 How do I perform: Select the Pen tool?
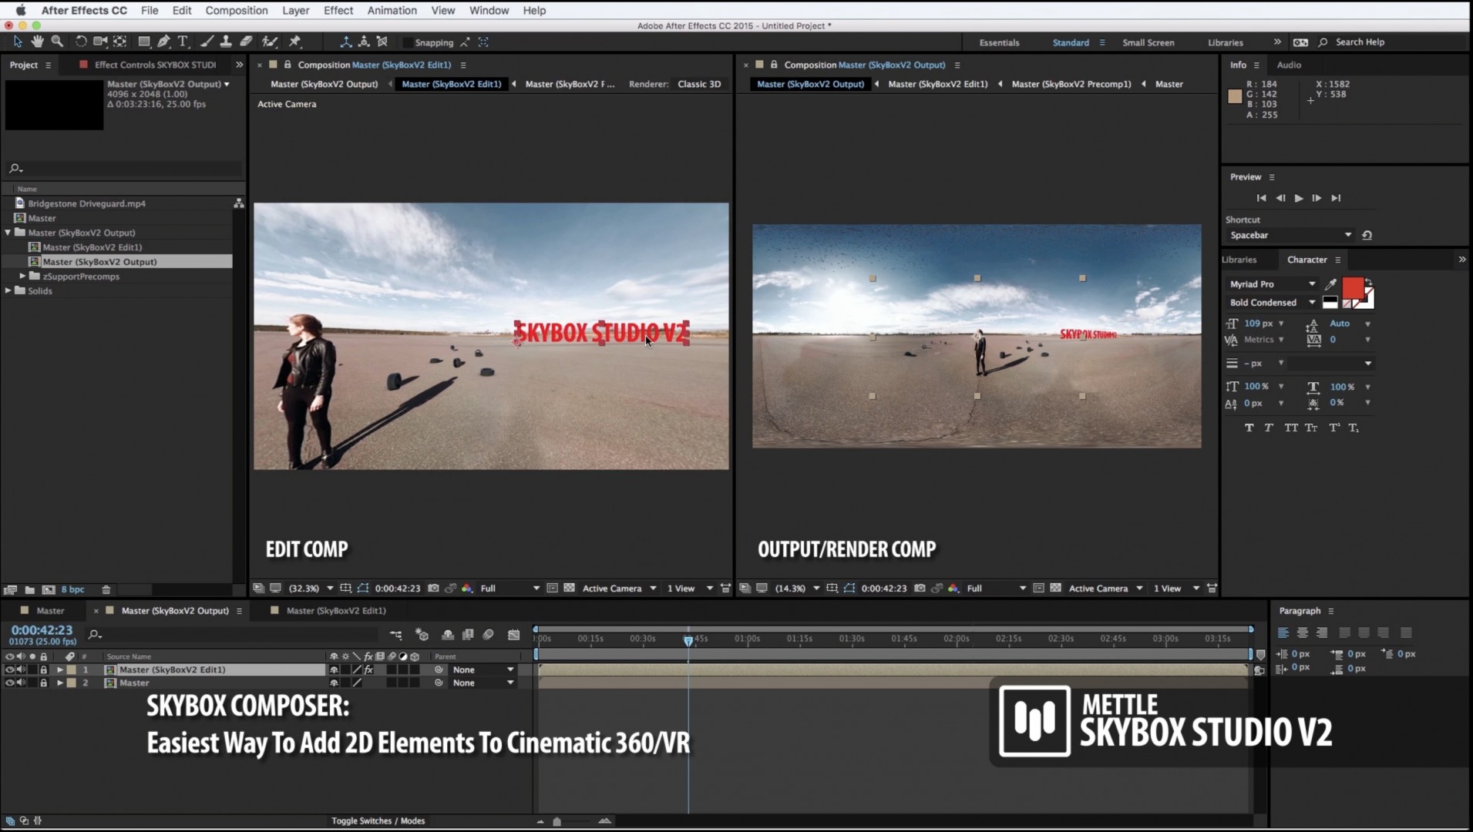165,42
